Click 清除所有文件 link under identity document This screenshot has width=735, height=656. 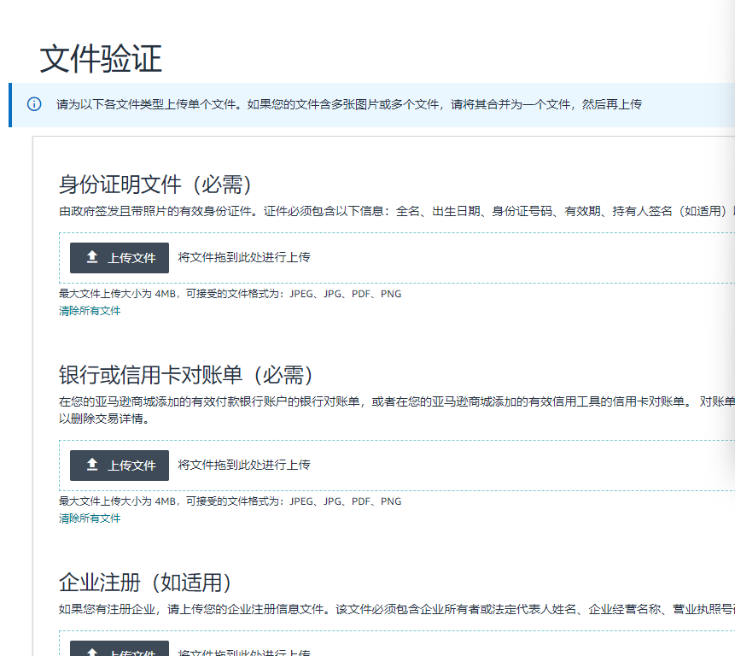point(90,311)
